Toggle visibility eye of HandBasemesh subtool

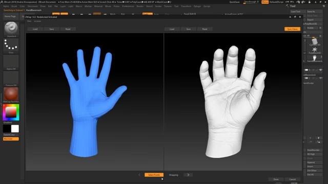(320, 70)
